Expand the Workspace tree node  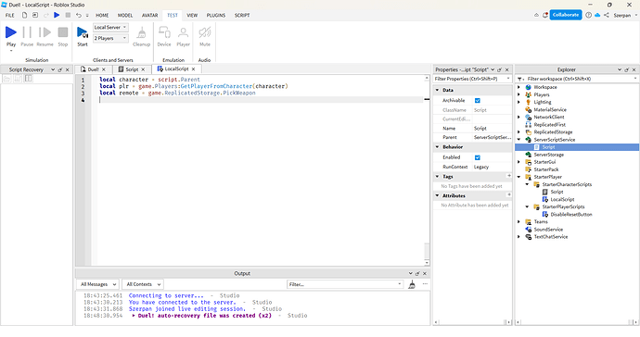[x=519, y=87]
